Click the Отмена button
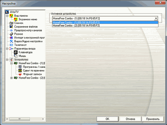 pos(130,119)
